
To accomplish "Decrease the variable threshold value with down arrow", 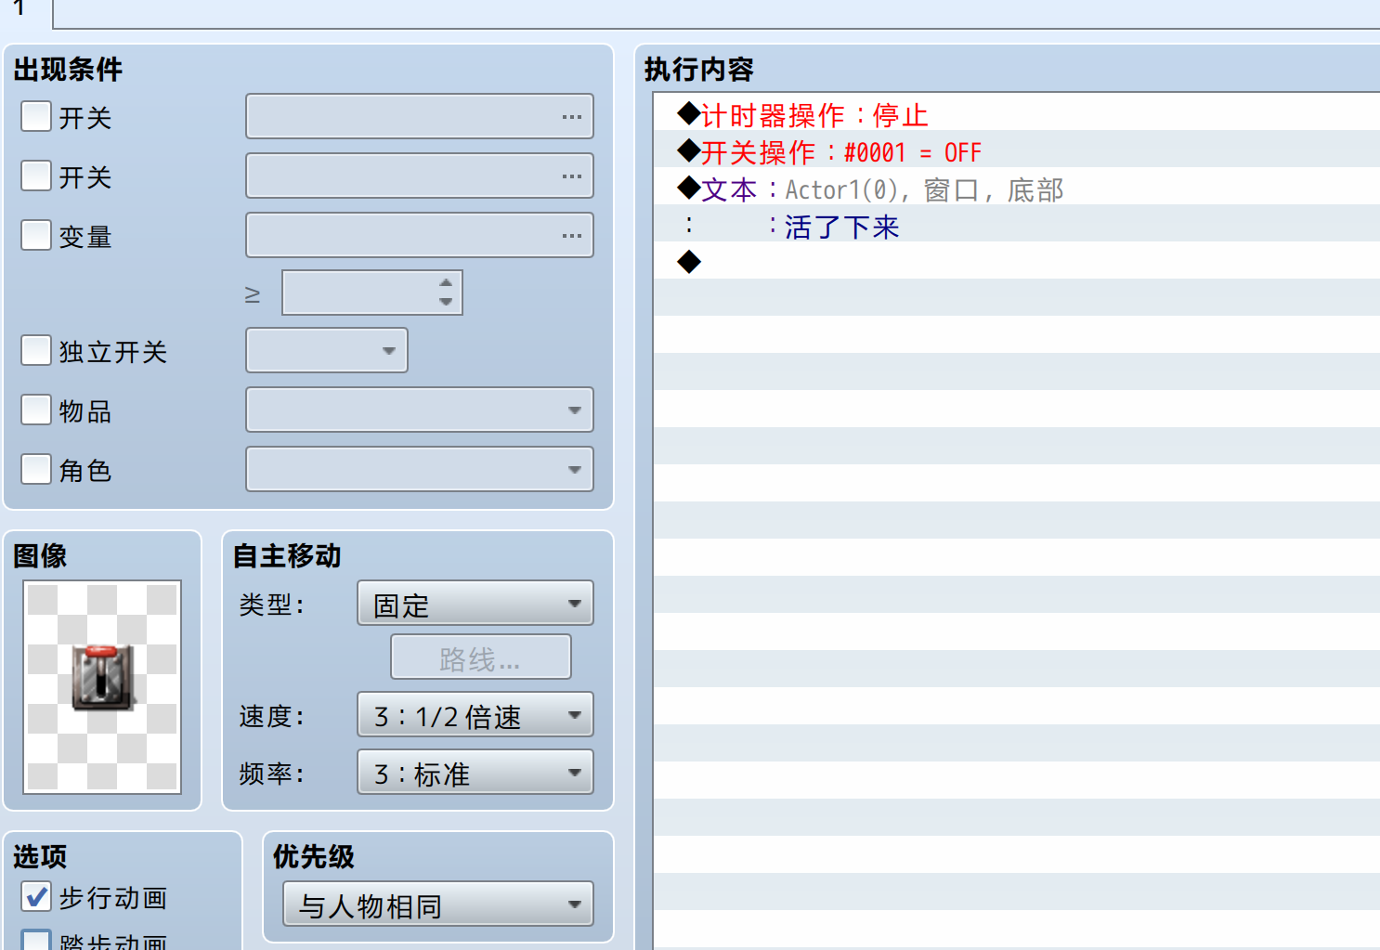I will click(x=446, y=302).
